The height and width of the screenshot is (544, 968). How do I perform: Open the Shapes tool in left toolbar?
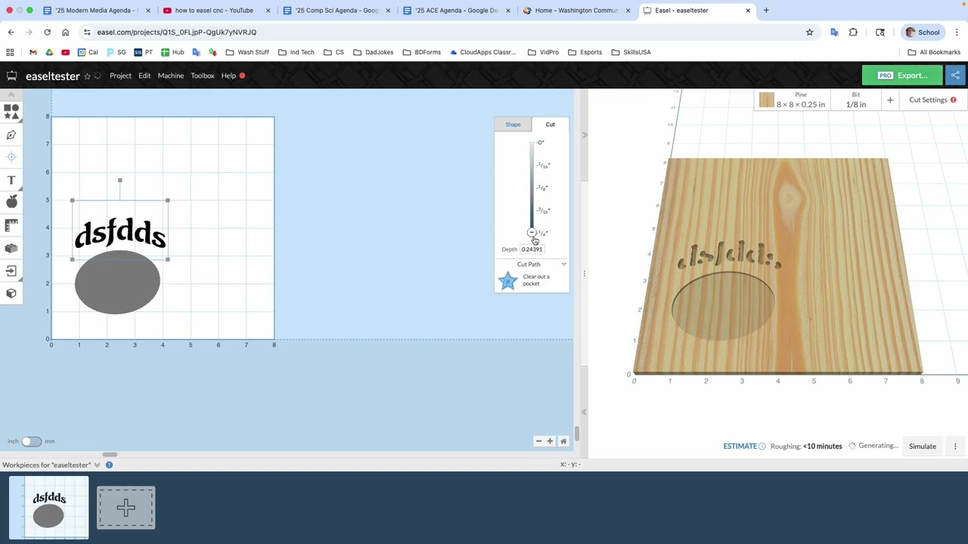click(11, 112)
